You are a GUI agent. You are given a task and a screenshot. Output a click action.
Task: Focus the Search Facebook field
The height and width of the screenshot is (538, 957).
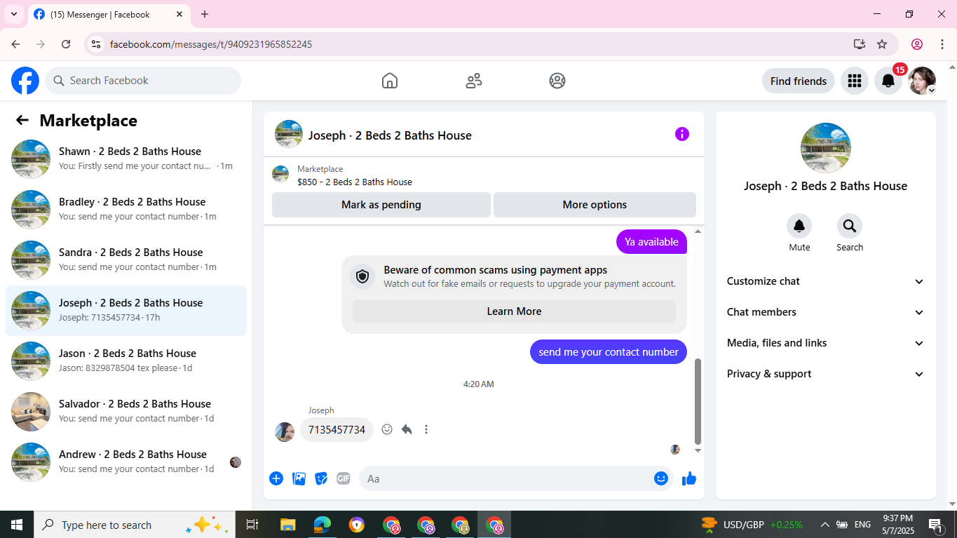(x=143, y=81)
